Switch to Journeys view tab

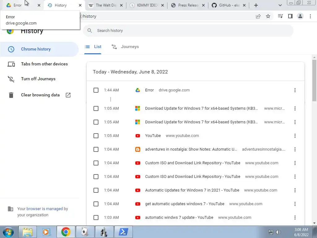(125, 47)
